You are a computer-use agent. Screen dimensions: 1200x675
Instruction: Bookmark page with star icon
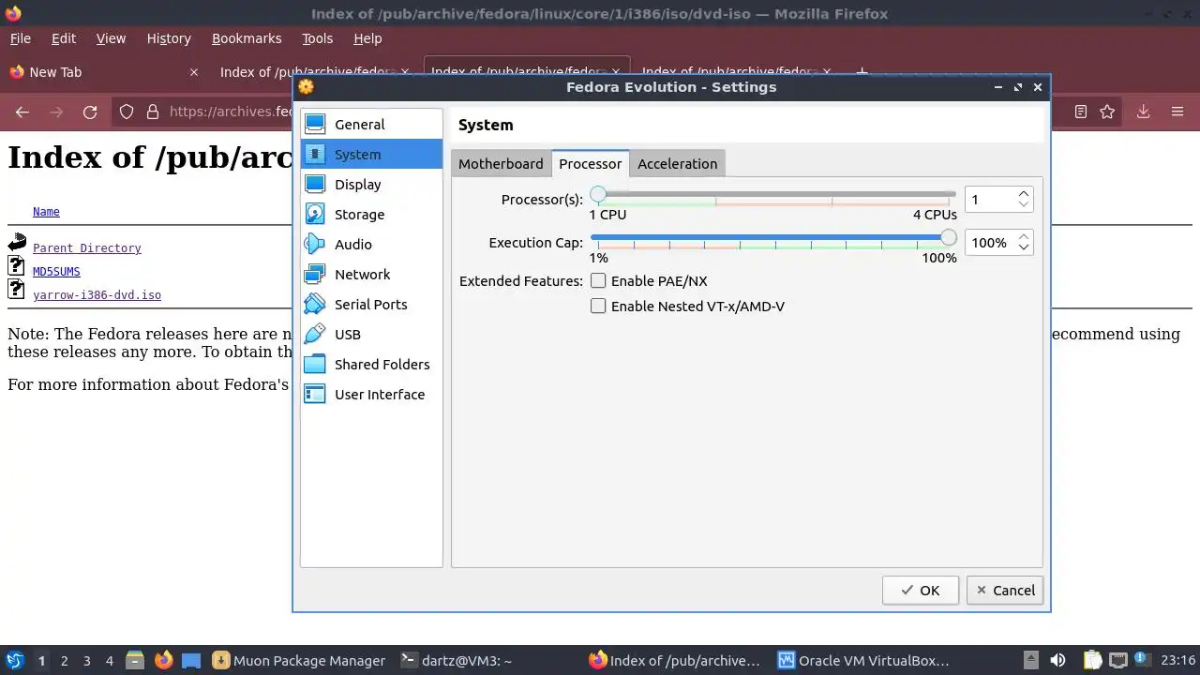click(x=1107, y=112)
